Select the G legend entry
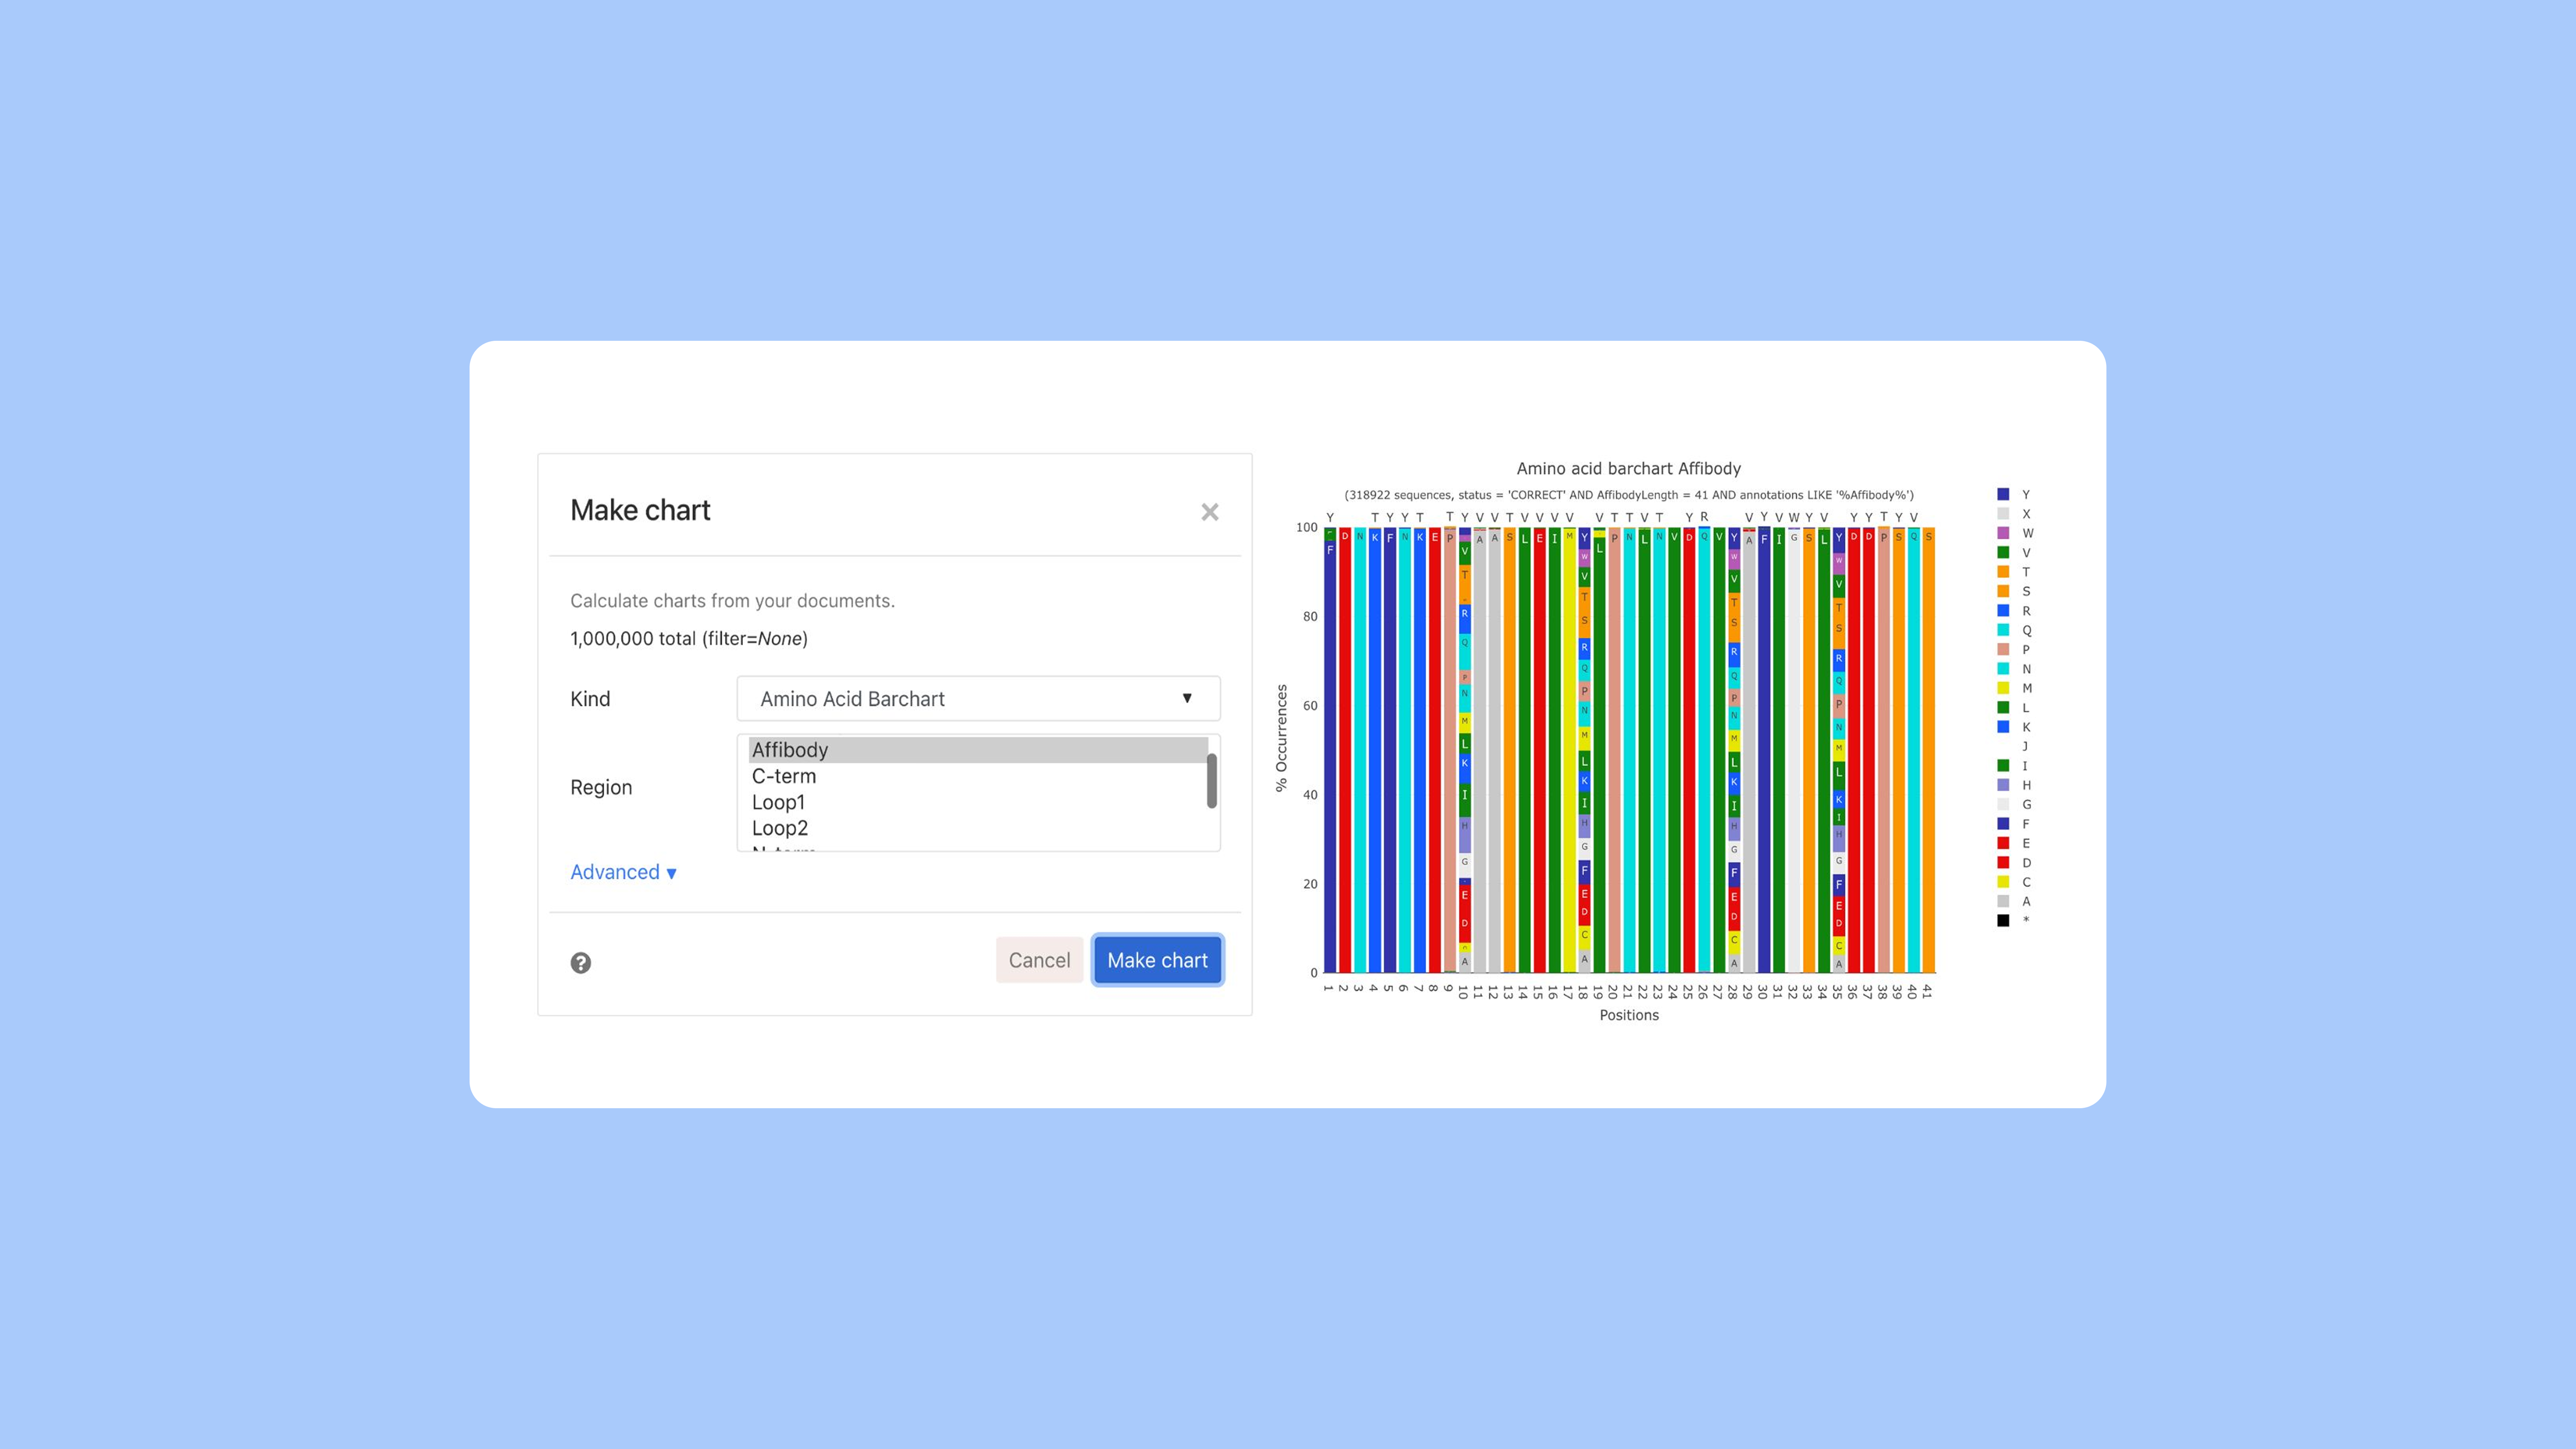The image size is (2576, 1449). tap(2014, 805)
